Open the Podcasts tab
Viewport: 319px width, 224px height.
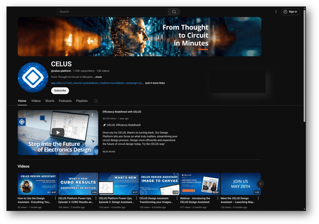65,101
